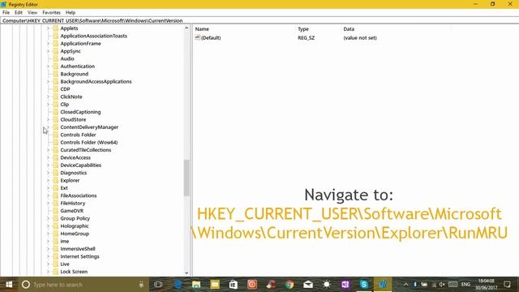Open the Mail app from taskbar
This screenshot has height=292, width=519.
pos(308,285)
